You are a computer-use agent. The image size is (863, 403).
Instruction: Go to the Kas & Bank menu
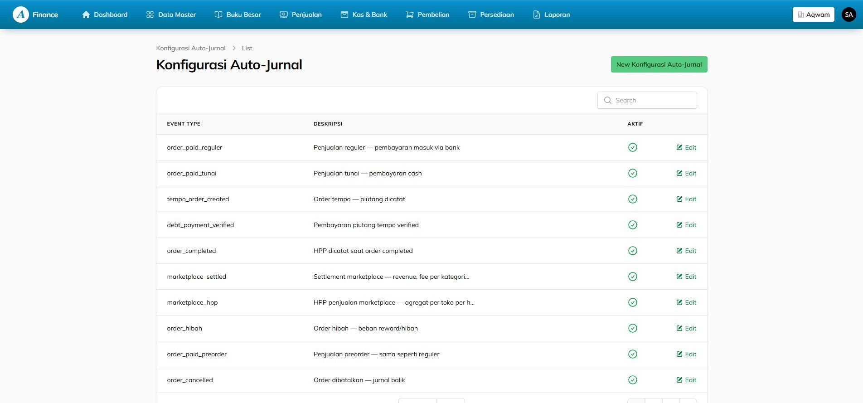coord(364,15)
